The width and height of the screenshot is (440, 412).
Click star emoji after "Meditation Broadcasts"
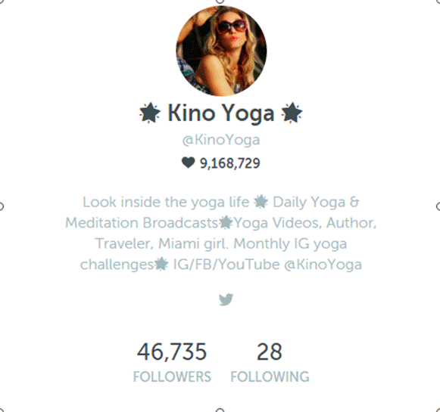[226, 223]
